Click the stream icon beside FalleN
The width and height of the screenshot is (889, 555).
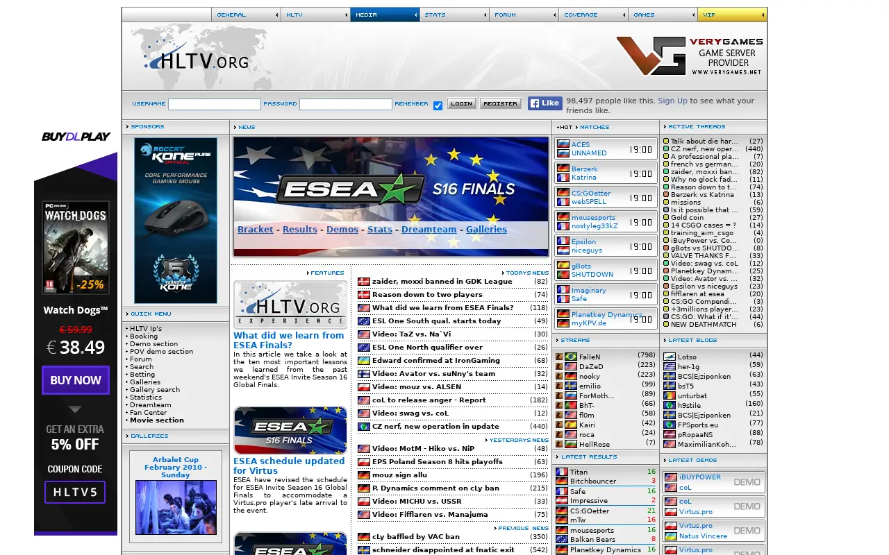coord(559,357)
